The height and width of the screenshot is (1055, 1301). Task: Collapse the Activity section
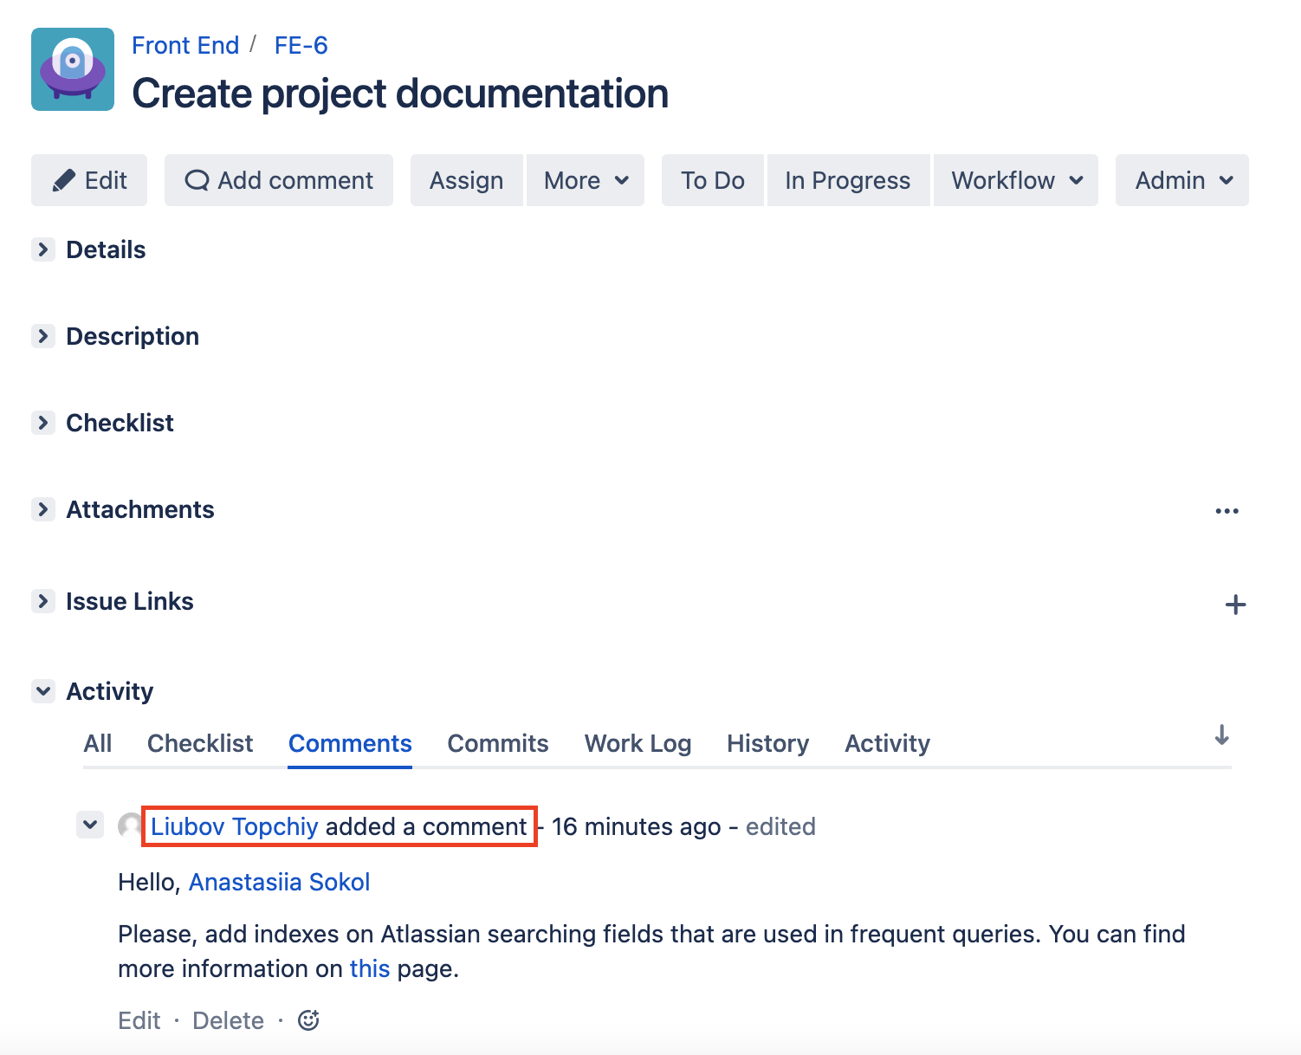(42, 691)
